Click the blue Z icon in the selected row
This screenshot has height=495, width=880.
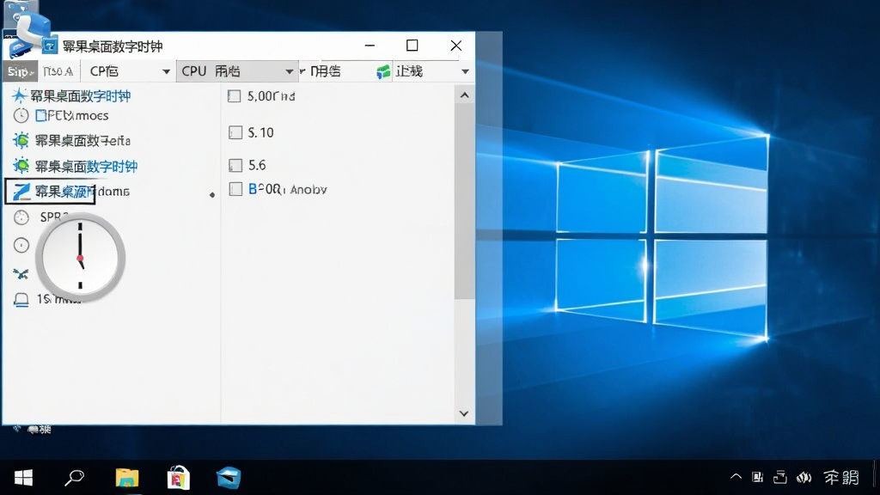pos(21,192)
